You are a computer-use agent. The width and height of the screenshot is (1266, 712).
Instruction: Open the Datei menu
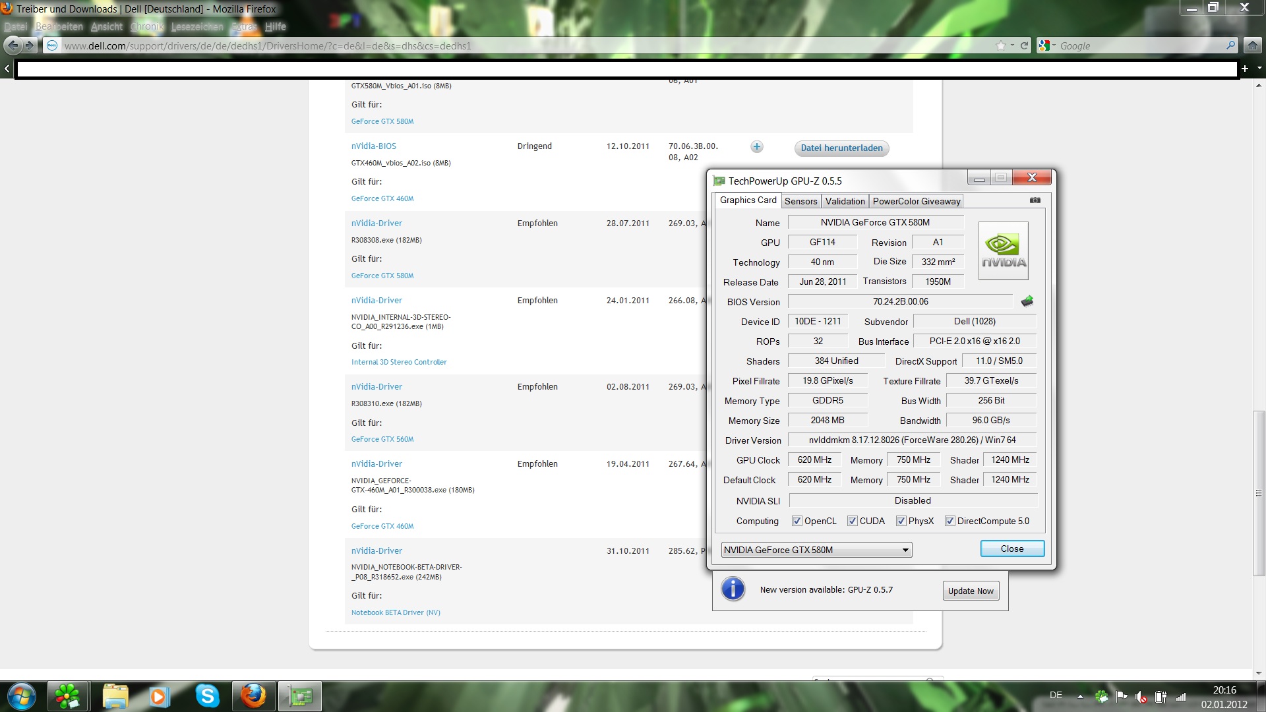(16, 26)
